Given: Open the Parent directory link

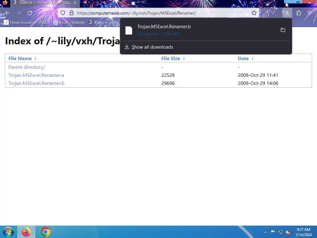Looking at the screenshot, I should [27, 67].
